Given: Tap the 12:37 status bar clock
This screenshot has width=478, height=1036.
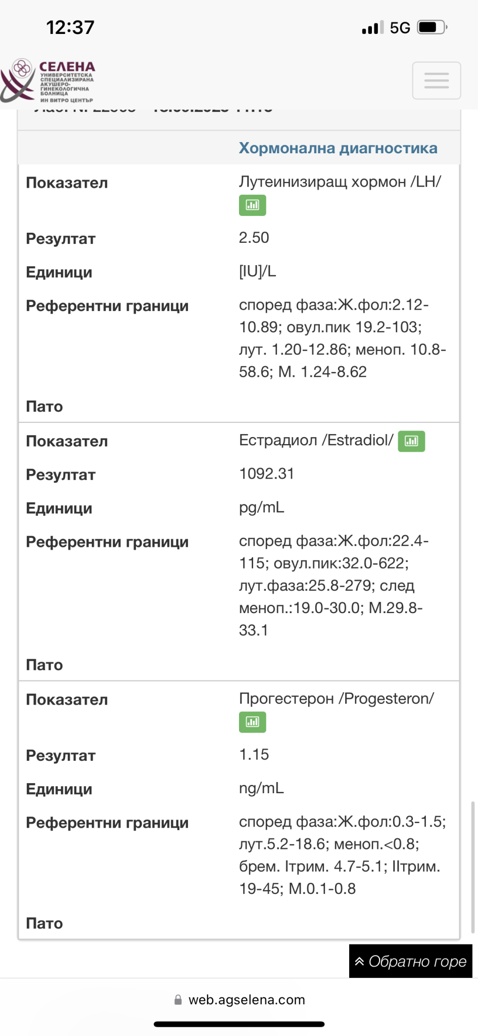Looking at the screenshot, I should point(70,27).
